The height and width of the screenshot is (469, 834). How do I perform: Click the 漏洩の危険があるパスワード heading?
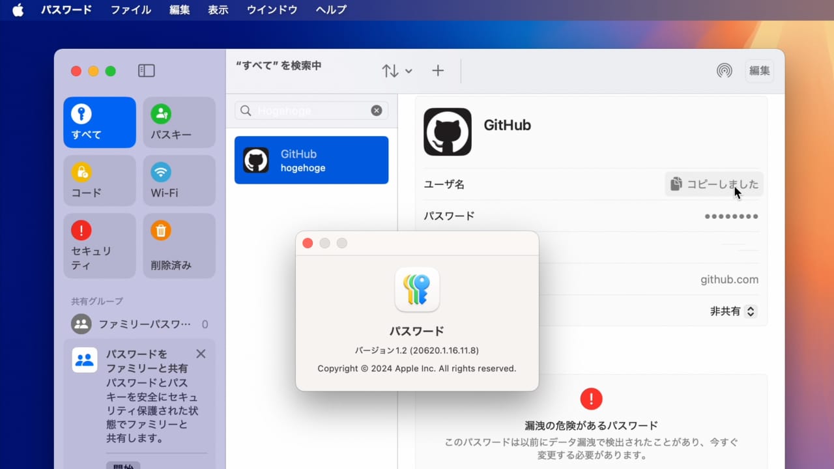[591, 425]
